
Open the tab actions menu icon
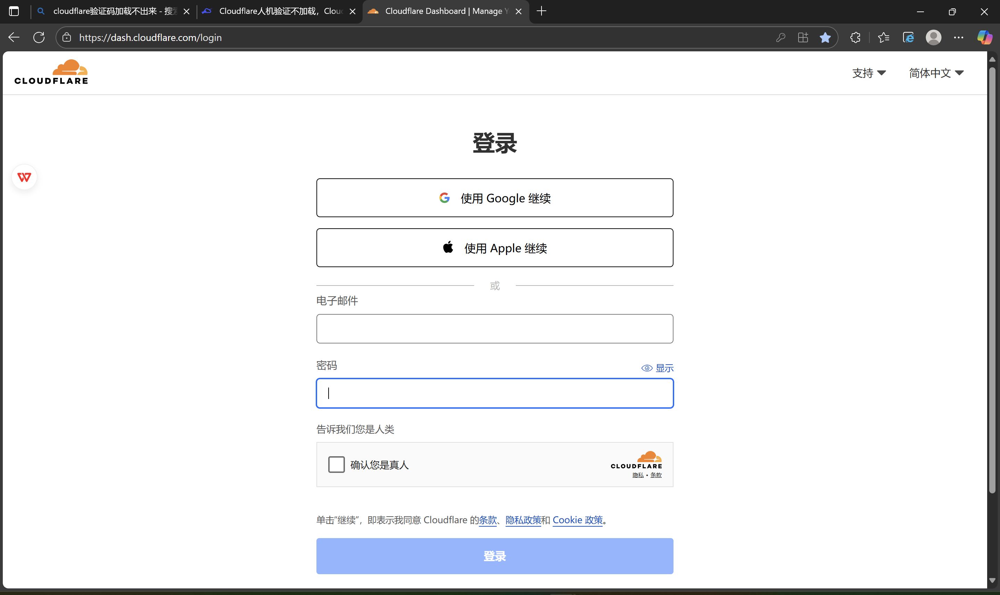14,11
